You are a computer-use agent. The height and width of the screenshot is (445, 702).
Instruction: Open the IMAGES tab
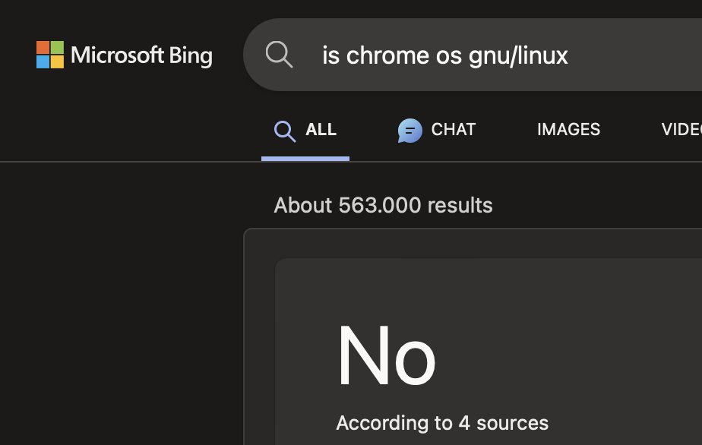[x=568, y=130]
